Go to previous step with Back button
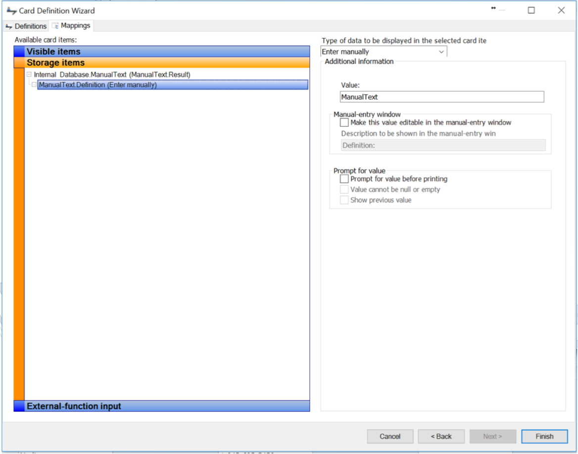The height and width of the screenshot is (454, 578). click(x=441, y=437)
